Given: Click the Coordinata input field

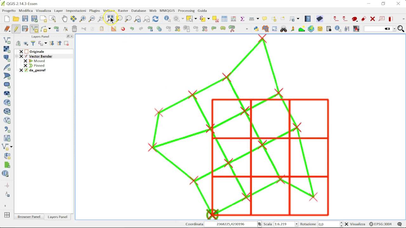Looking at the screenshot, I should click(230, 224).
